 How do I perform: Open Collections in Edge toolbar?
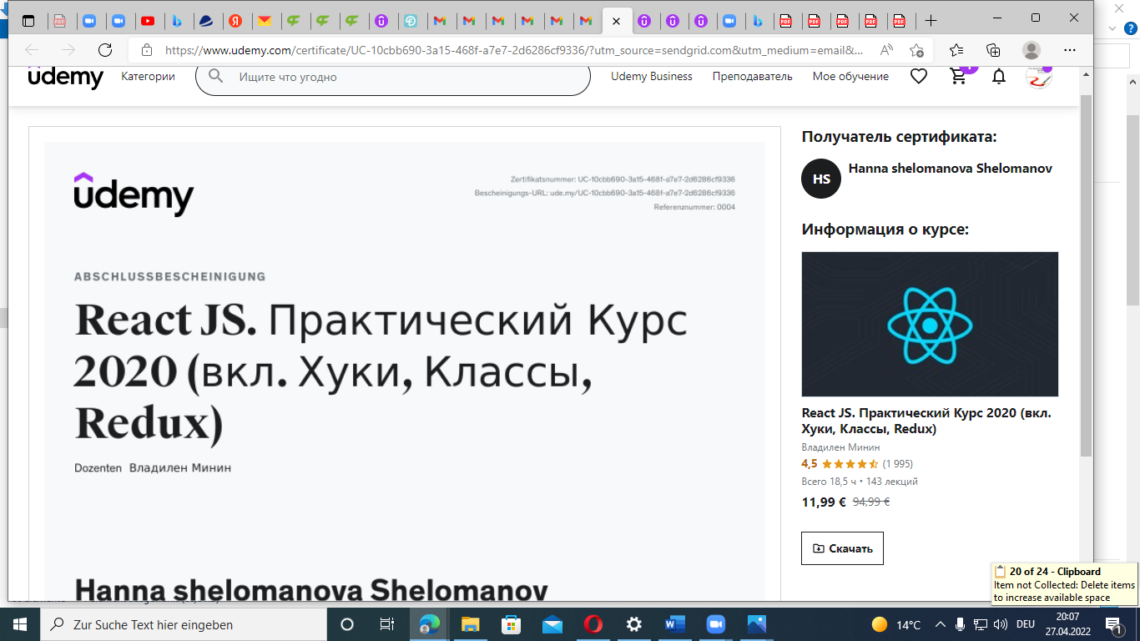point(993,50)
